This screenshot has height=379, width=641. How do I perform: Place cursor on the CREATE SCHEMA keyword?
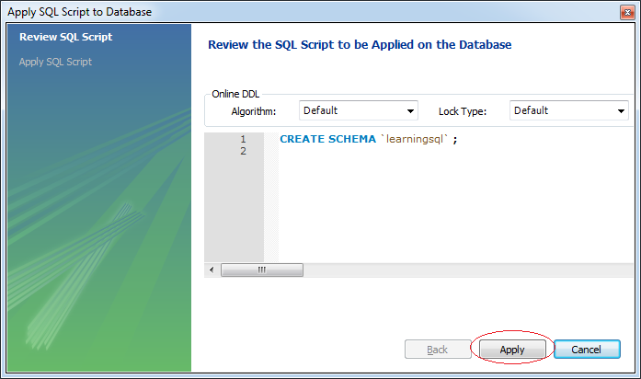click(327, 139)
